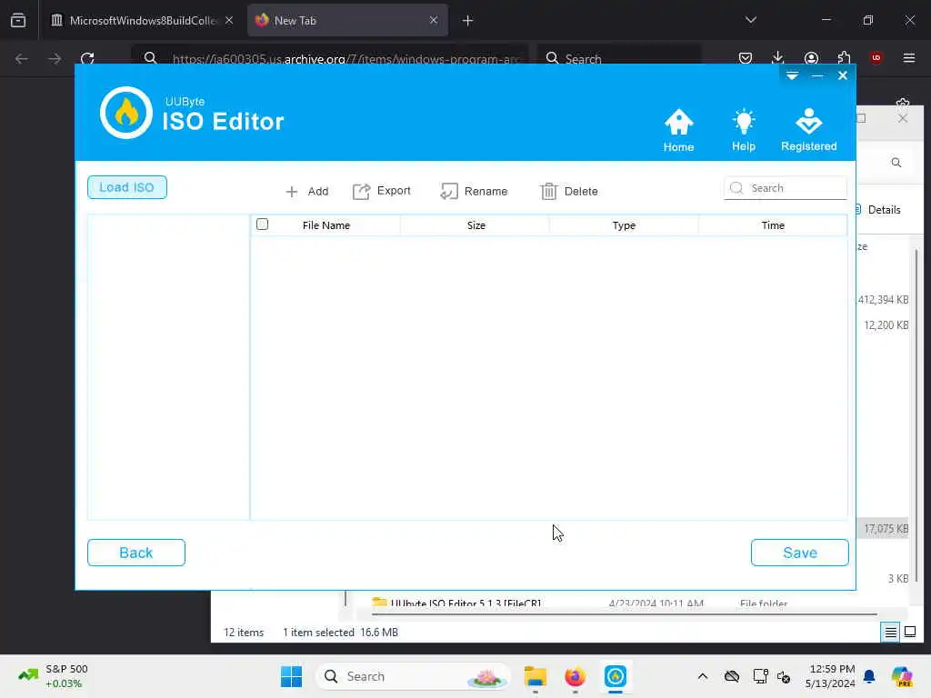The width and height of the screenshot is (931, 698).
Task: Switch to the MicrosoftWindows8BuildColle tab in Firefox
Action: tap(143, 21)
